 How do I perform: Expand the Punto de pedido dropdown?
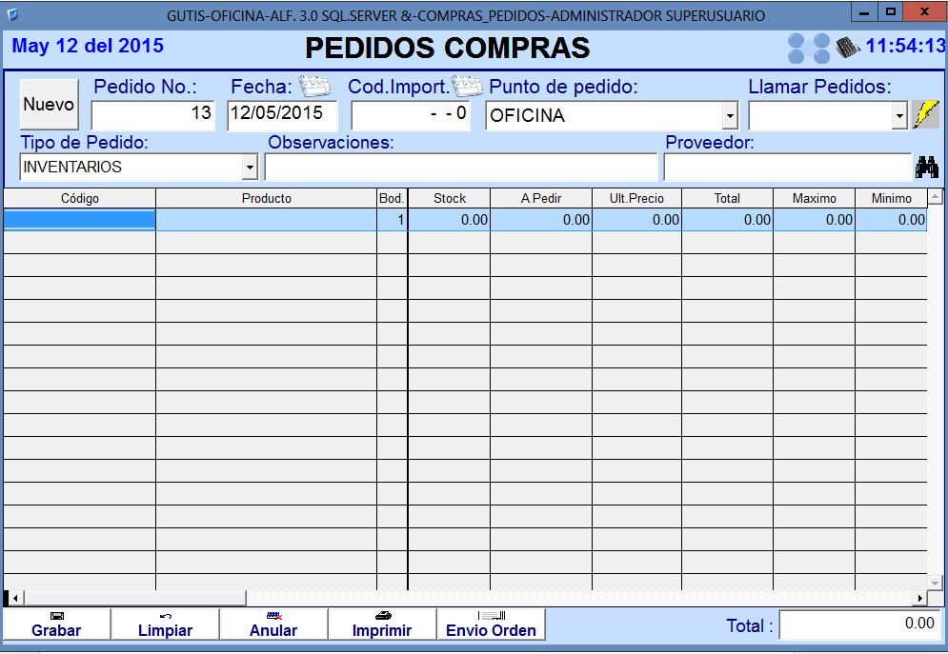(730, 116)
